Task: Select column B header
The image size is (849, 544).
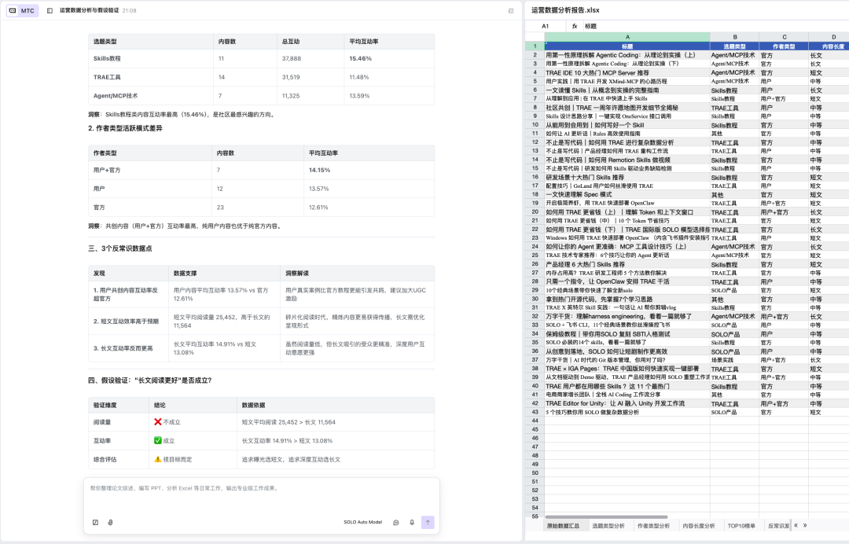Action: click(735, 37)
